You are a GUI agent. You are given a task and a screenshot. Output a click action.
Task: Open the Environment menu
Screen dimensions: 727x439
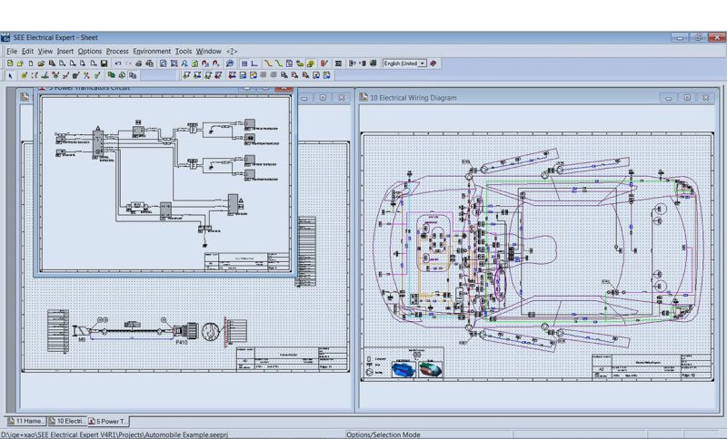(152, 52)
